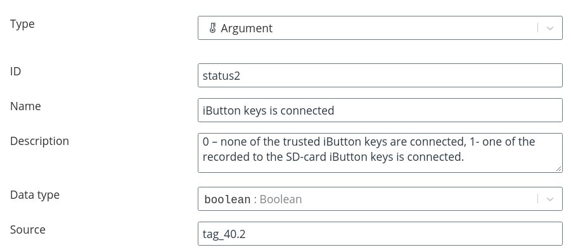Expand the Type dropdown chevron
This screenshot has height=252, width=571.
coord(550,28)
